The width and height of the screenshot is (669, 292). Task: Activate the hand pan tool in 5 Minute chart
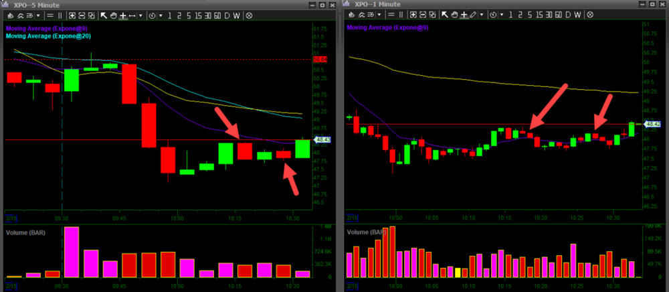pyautogui.click(x=114, y=15)
